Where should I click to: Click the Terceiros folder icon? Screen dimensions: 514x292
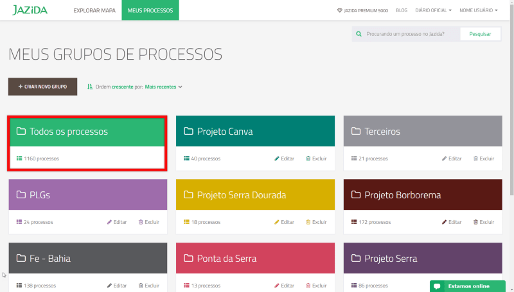[x=356, y=132]
